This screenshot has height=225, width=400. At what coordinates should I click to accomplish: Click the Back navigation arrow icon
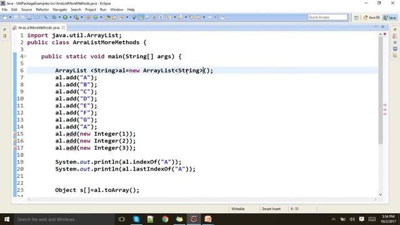point(198,17)
